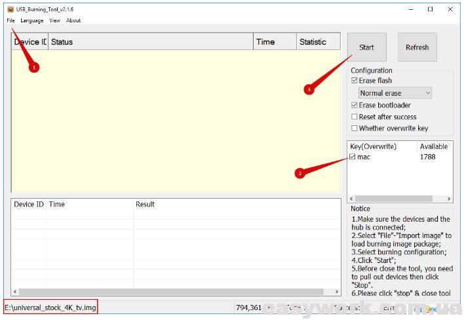Click the Available column header
The width and height of the screenshot is (464, 320).
point(435,146)
